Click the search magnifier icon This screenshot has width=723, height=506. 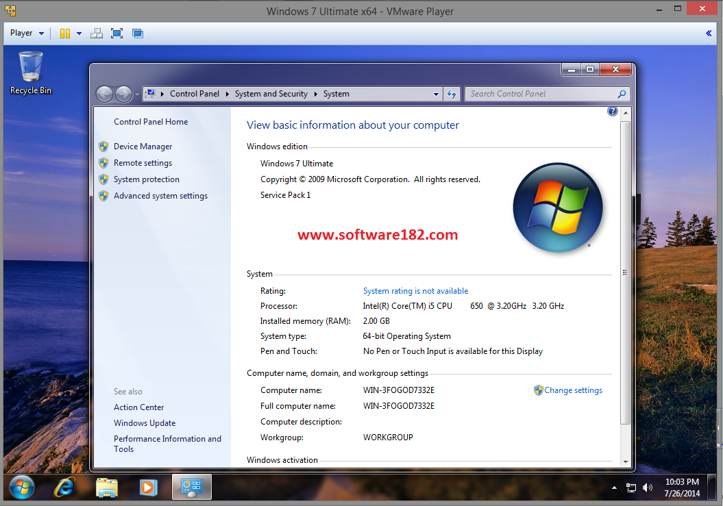click(x=622, y=94)
